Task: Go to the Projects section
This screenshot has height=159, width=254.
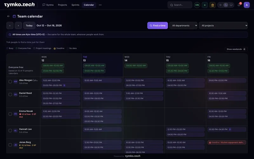Action: [62, 5]
